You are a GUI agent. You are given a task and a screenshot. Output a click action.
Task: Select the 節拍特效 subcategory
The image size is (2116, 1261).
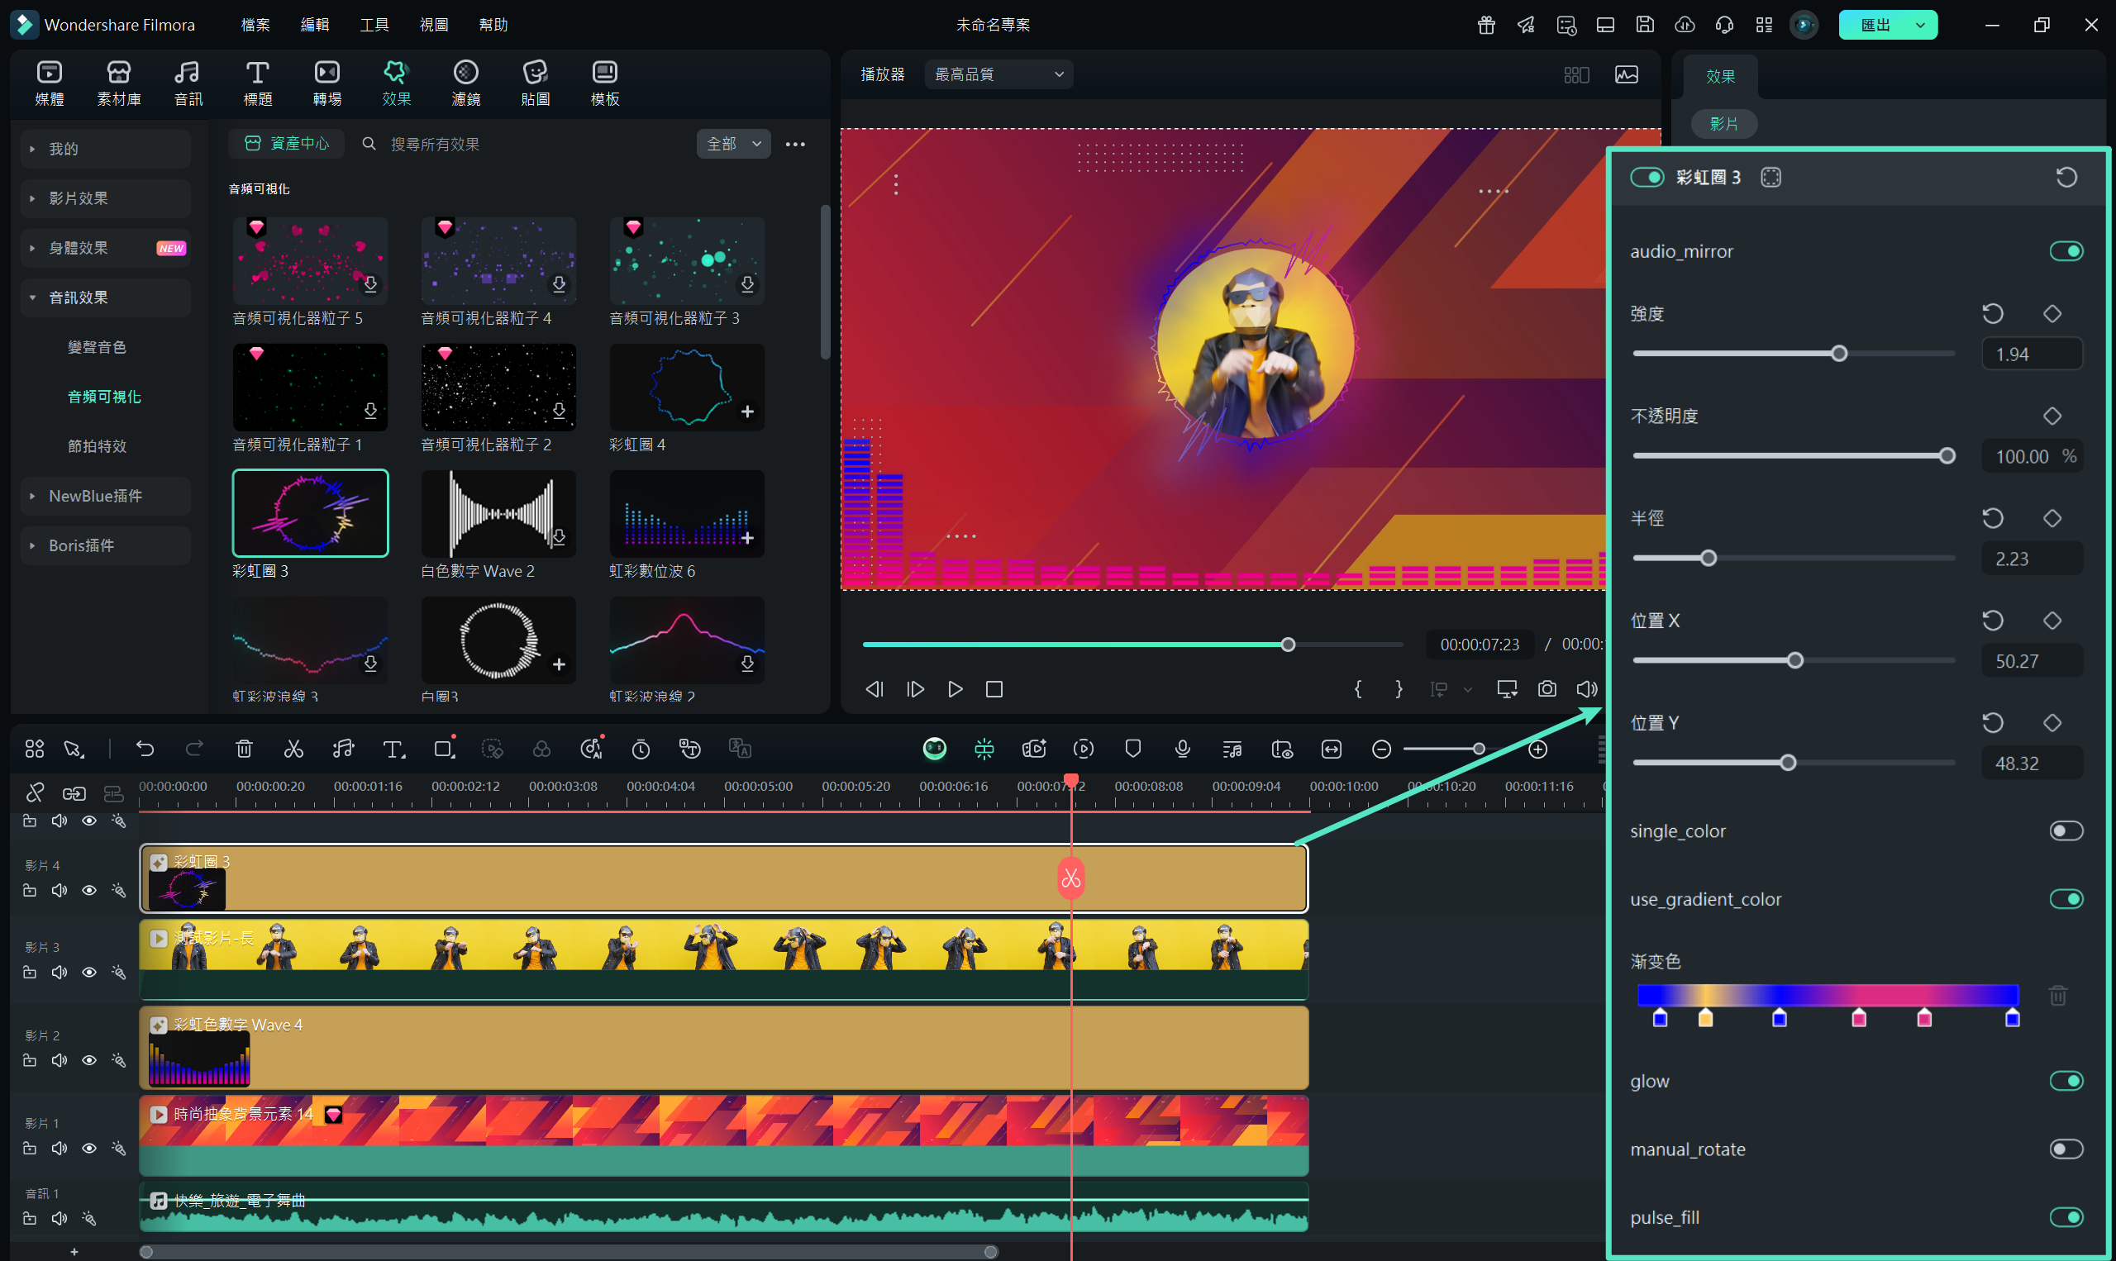97,446
